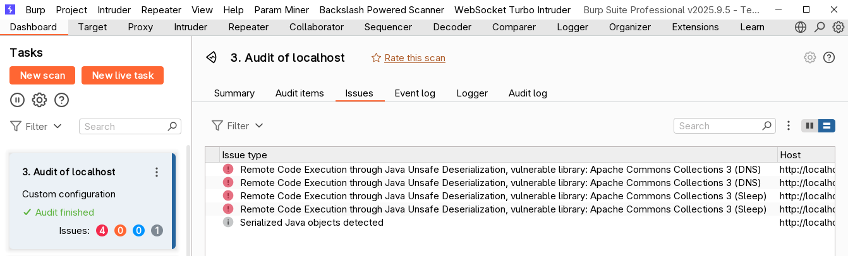Click the magnifier search icon in top bar
Viewport: 848px width, 256px height.
(x=820, y=27)
